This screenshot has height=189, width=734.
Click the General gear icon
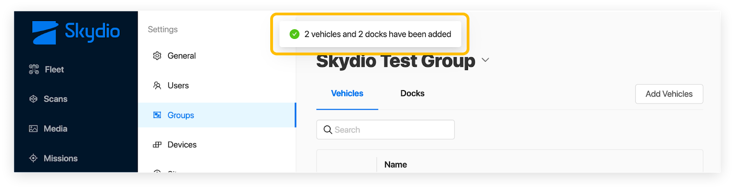pos(157,56)
